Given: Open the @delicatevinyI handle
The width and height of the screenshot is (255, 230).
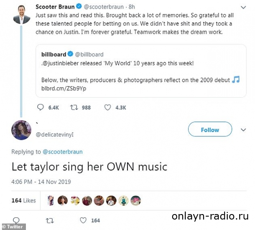Looking at the screenshot, I should click(x=56, y=134).
